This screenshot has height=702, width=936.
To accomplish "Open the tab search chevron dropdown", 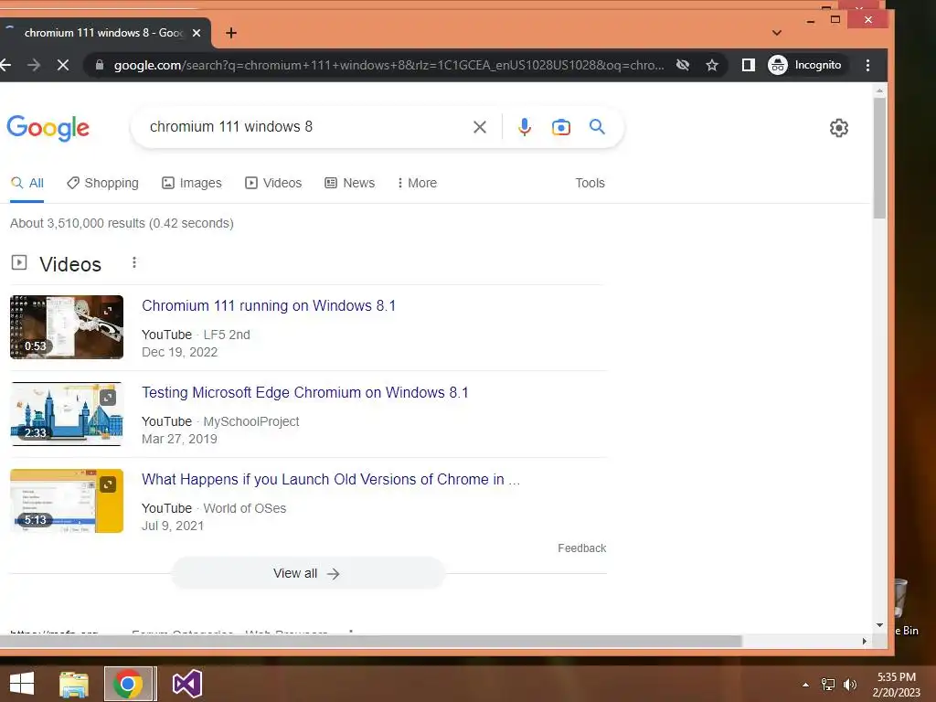I will (x=777, y=33).
